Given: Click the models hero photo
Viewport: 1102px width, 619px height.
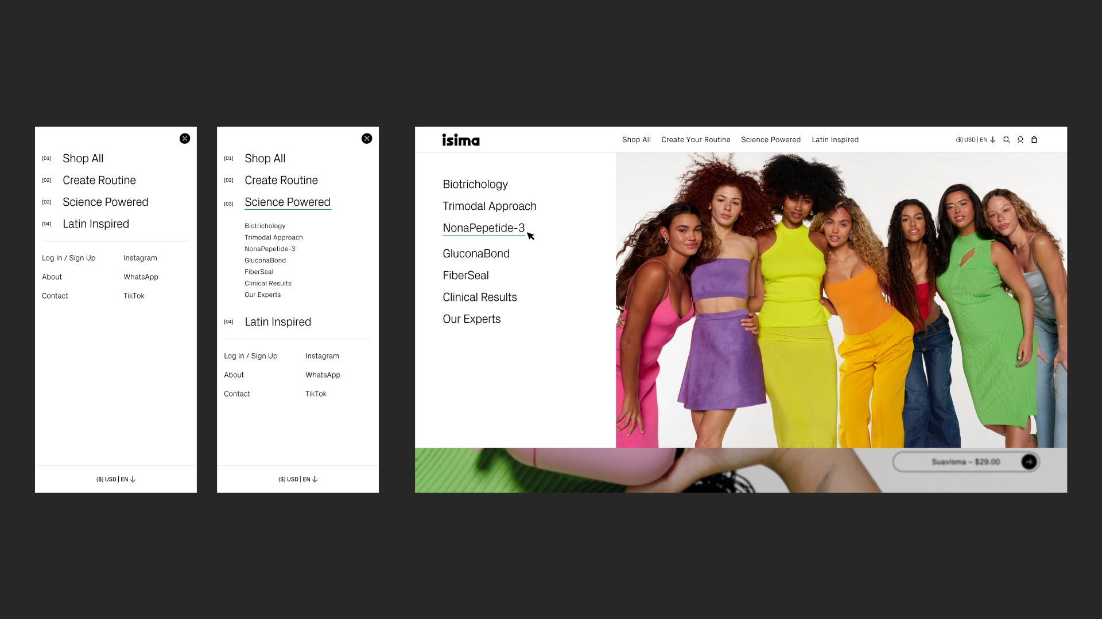Looking at the screenshot, I should tap(841, 300).
